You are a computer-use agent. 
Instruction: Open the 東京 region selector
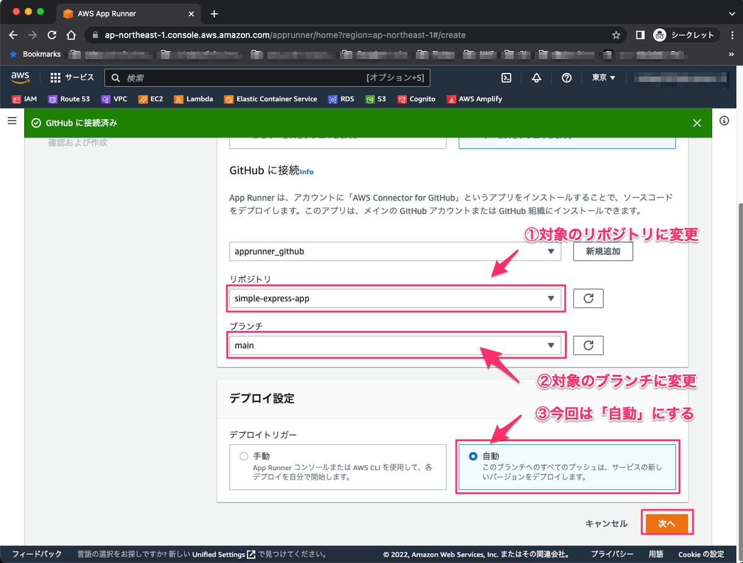pyautogui.click(x=604, y=78)
